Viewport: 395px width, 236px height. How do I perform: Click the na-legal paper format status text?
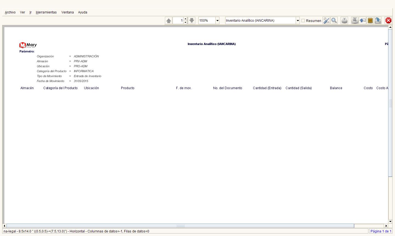[x=77, y=231]
